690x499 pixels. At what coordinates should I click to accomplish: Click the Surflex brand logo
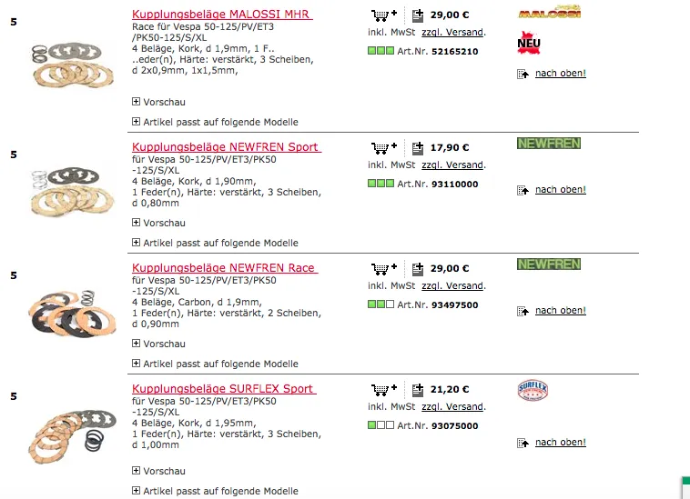[x=532, y=392]
